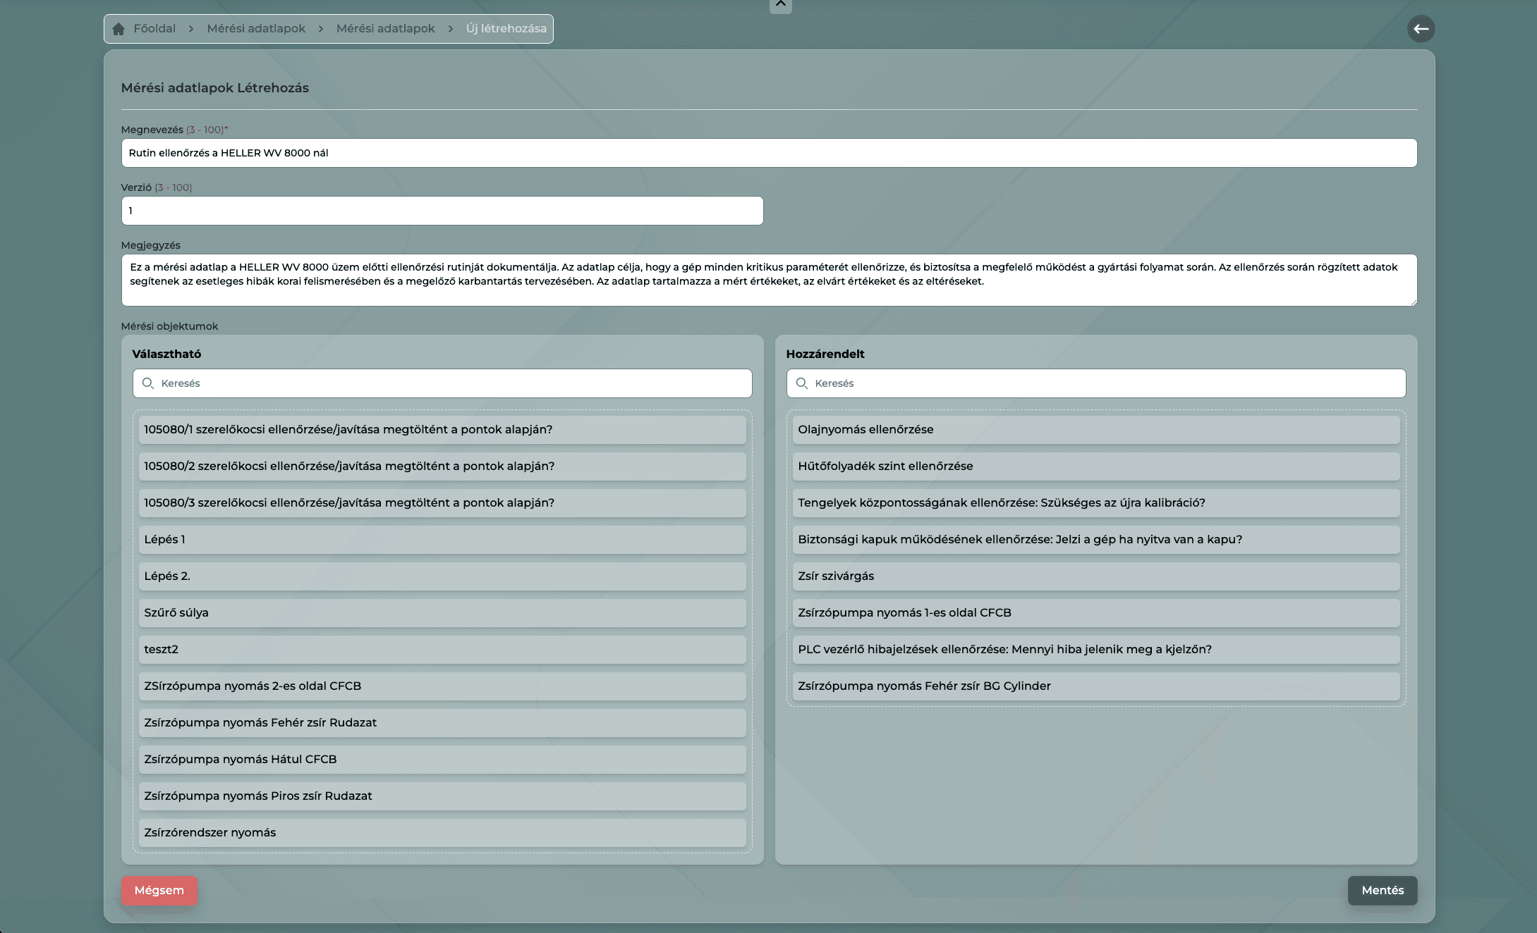Viewport: 1537px width, 933px height.
Task: Focus the Megnevezés input field
Action: [769, 153]
